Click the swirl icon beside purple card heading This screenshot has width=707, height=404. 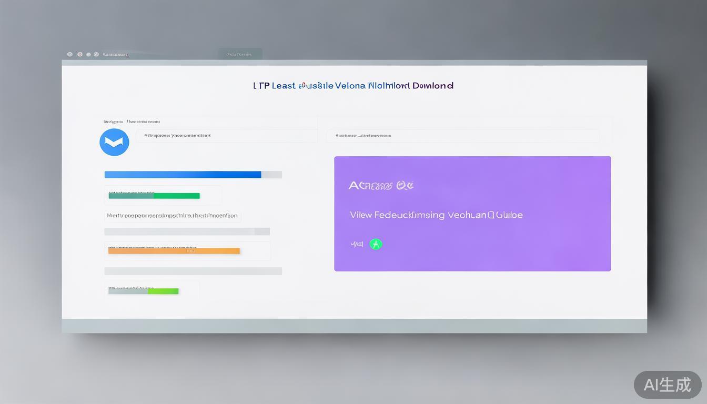(405, 185)
